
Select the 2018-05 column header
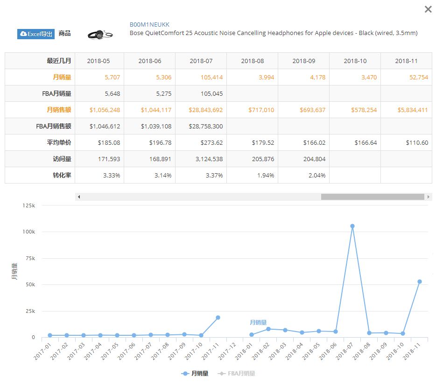[98, 61]
